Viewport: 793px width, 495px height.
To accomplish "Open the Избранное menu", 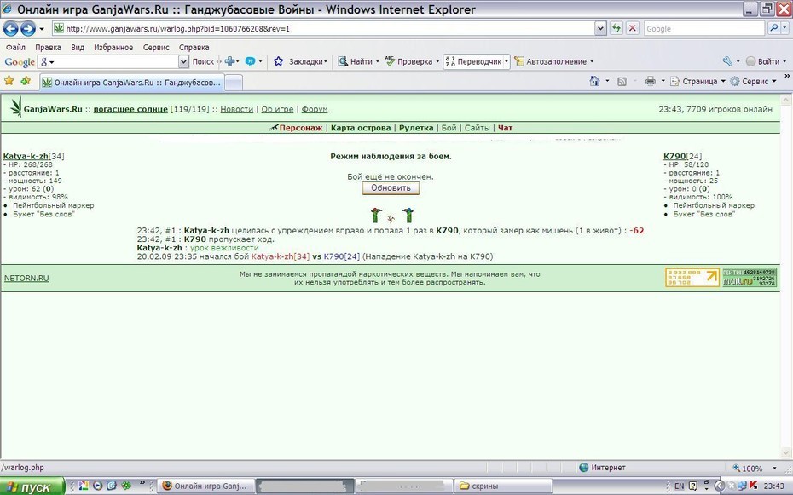I will click(113, 48).
